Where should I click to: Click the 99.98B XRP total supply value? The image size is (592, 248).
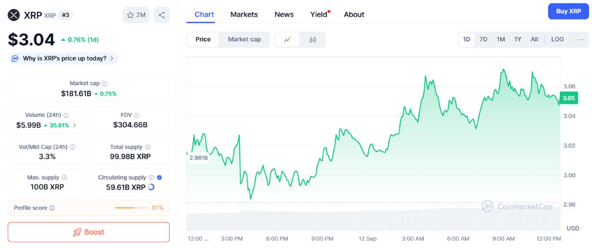coord(130,157)
